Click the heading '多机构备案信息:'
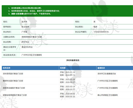Screen dimensions: 133x108 point(73,60)
